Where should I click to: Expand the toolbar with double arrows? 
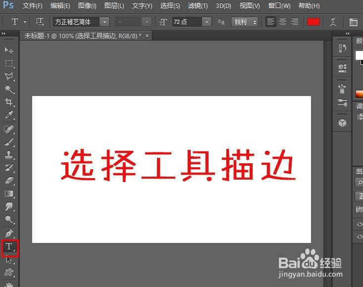pyautogui.click(x=3, y=34)
